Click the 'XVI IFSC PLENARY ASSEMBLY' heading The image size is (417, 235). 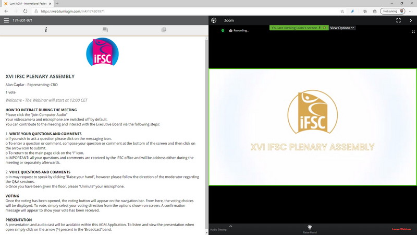[40, 76]
